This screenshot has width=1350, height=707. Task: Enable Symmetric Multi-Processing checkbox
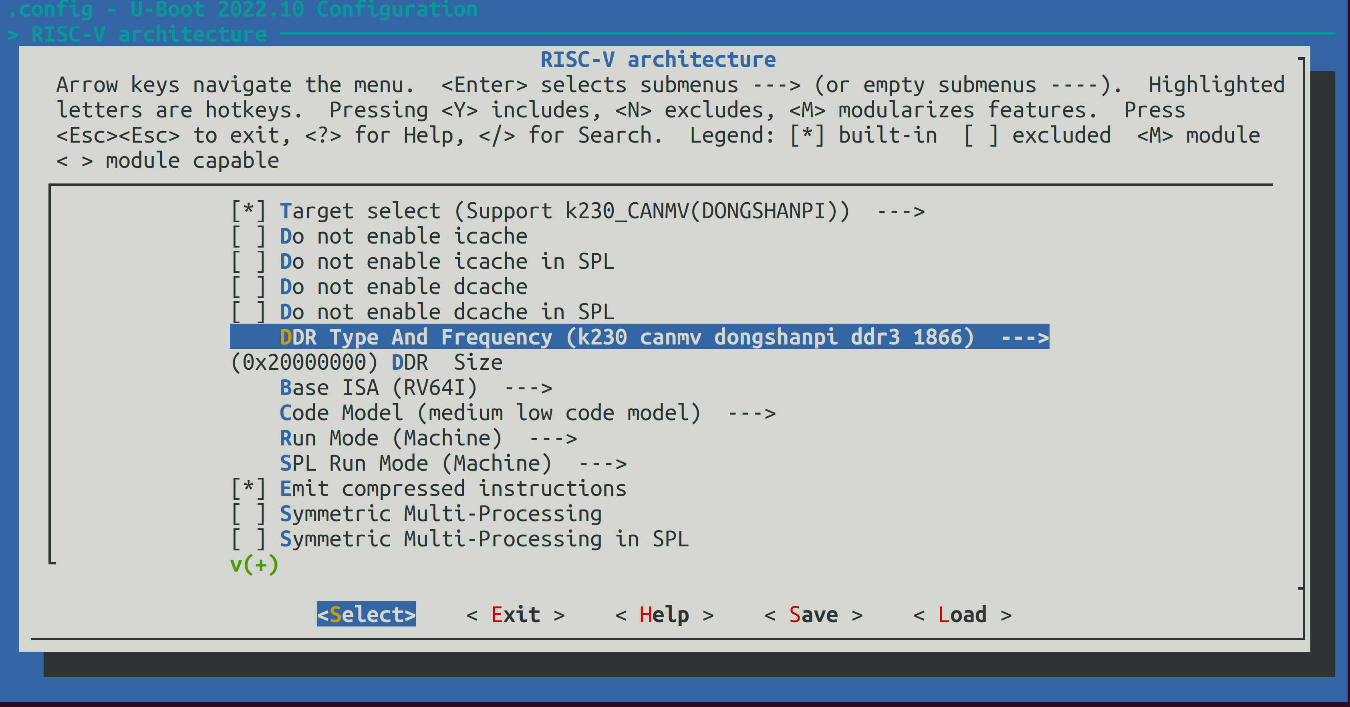pyautogui.click(x=248, y=514)
